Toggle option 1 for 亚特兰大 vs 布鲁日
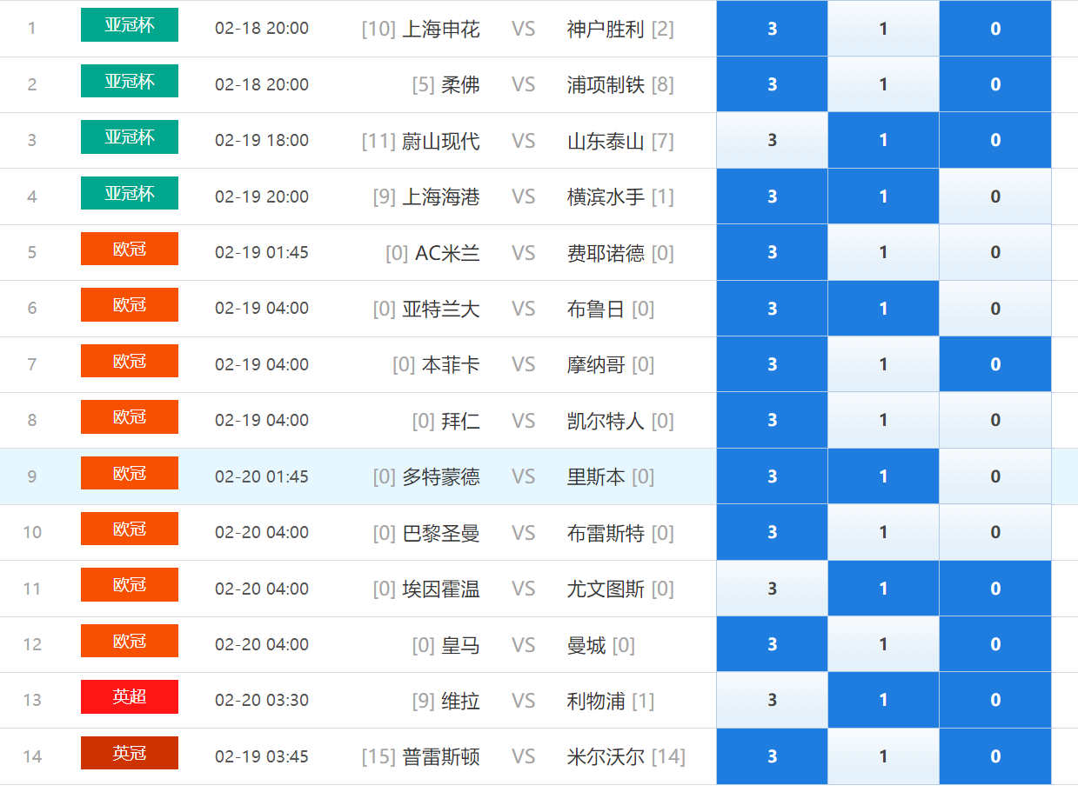Image resolution: width=1078 pixels, height=792 pixels. [883, 309]
